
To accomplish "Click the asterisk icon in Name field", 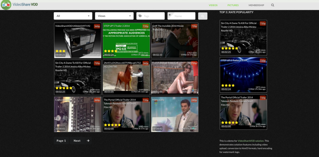I will (x=170, y=15).
